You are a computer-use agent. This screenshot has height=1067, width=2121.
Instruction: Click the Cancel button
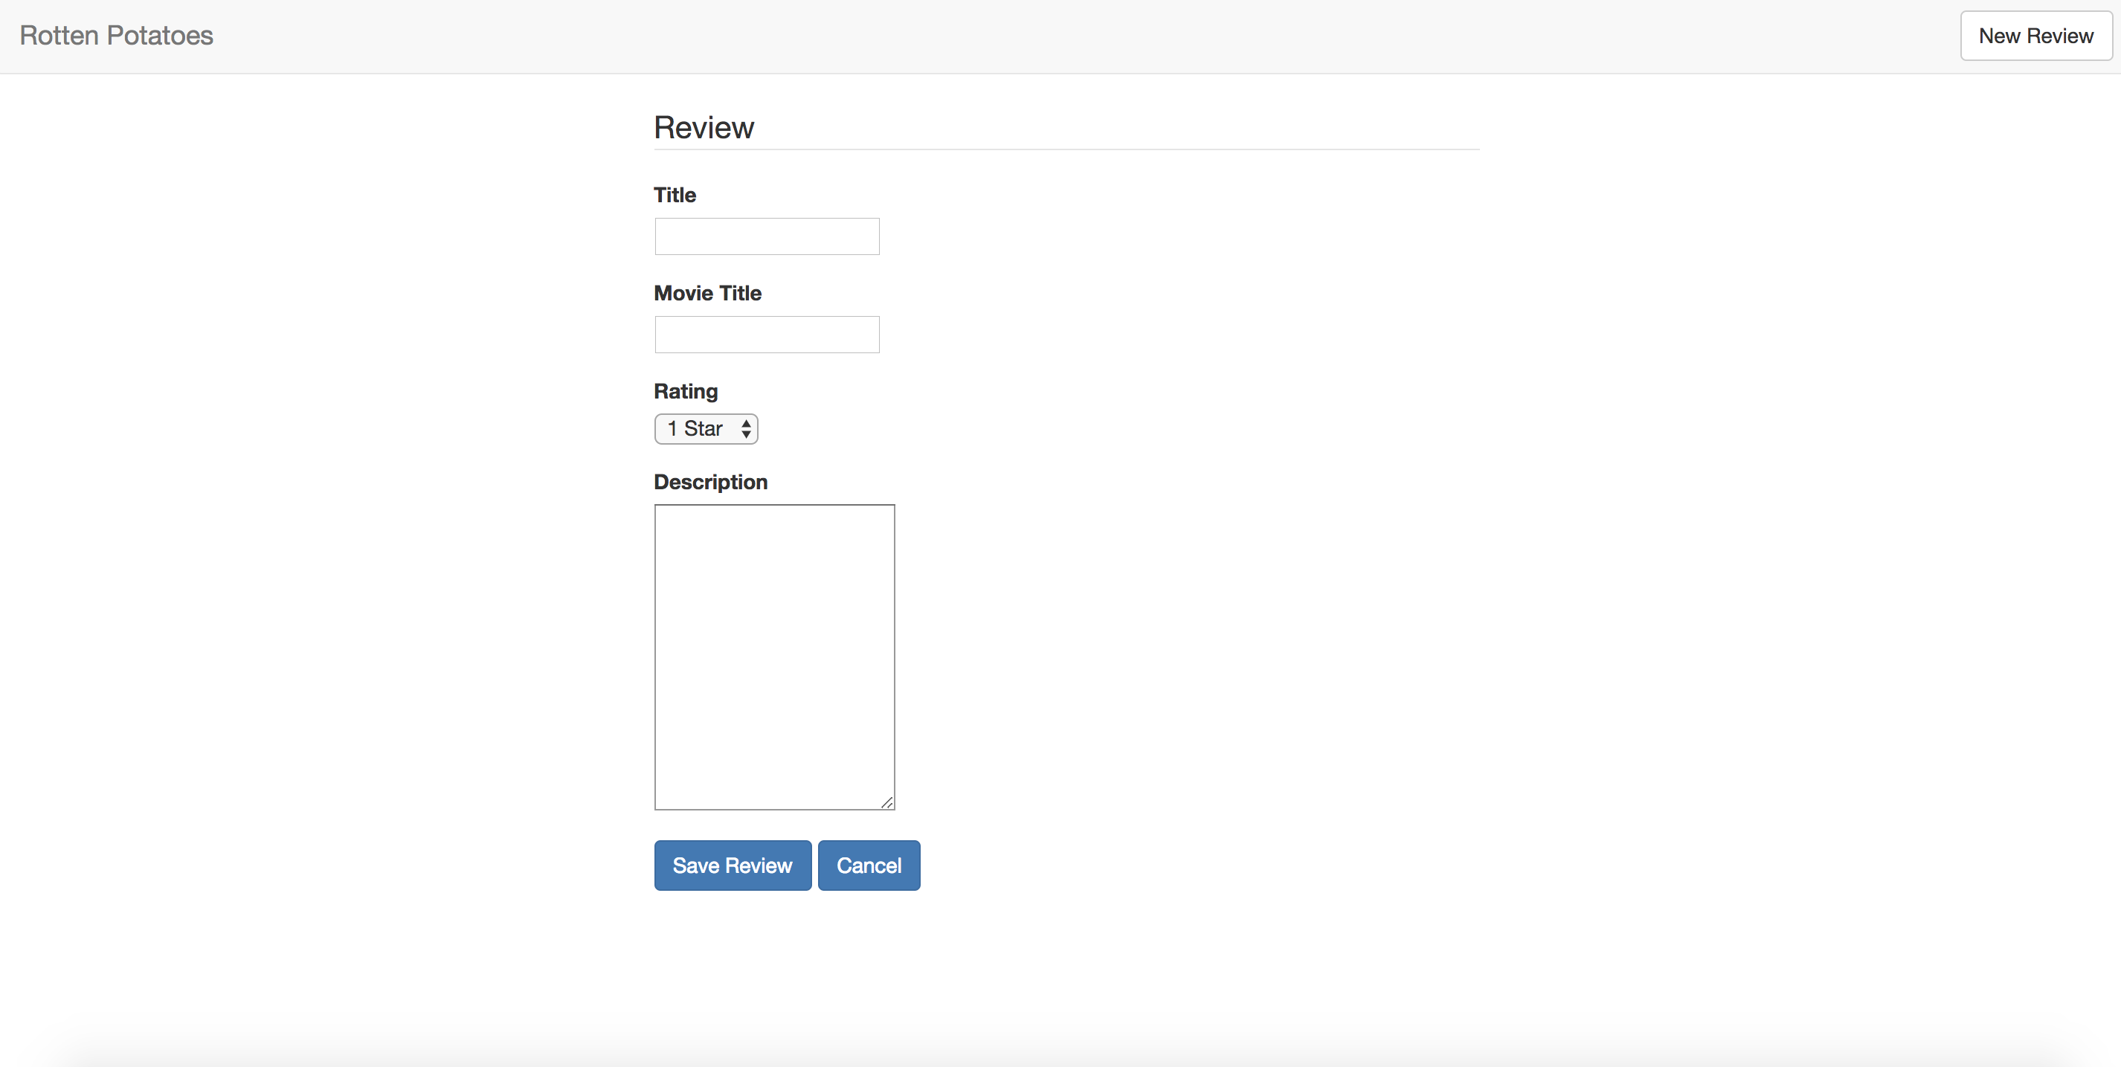click(x=869, y=865)
